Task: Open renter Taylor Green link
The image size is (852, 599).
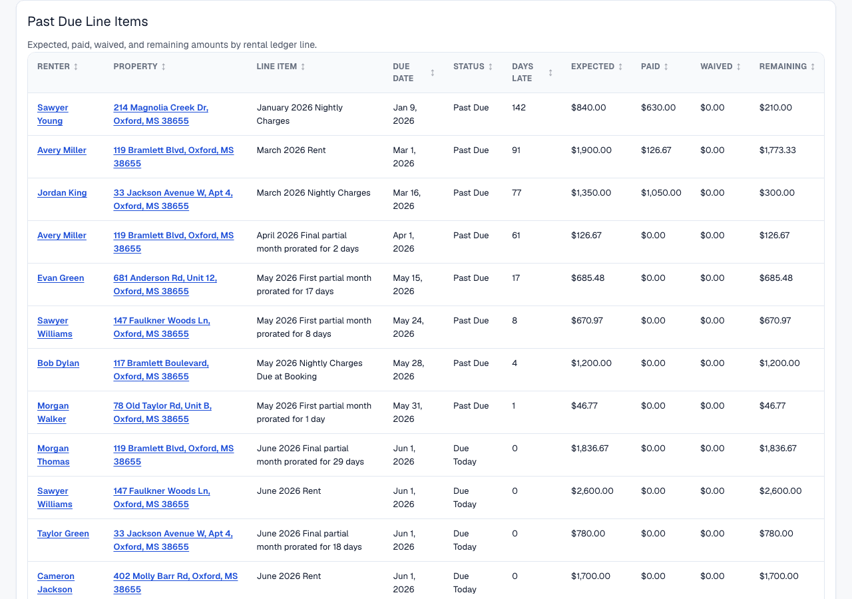Action: coord(63,534)
